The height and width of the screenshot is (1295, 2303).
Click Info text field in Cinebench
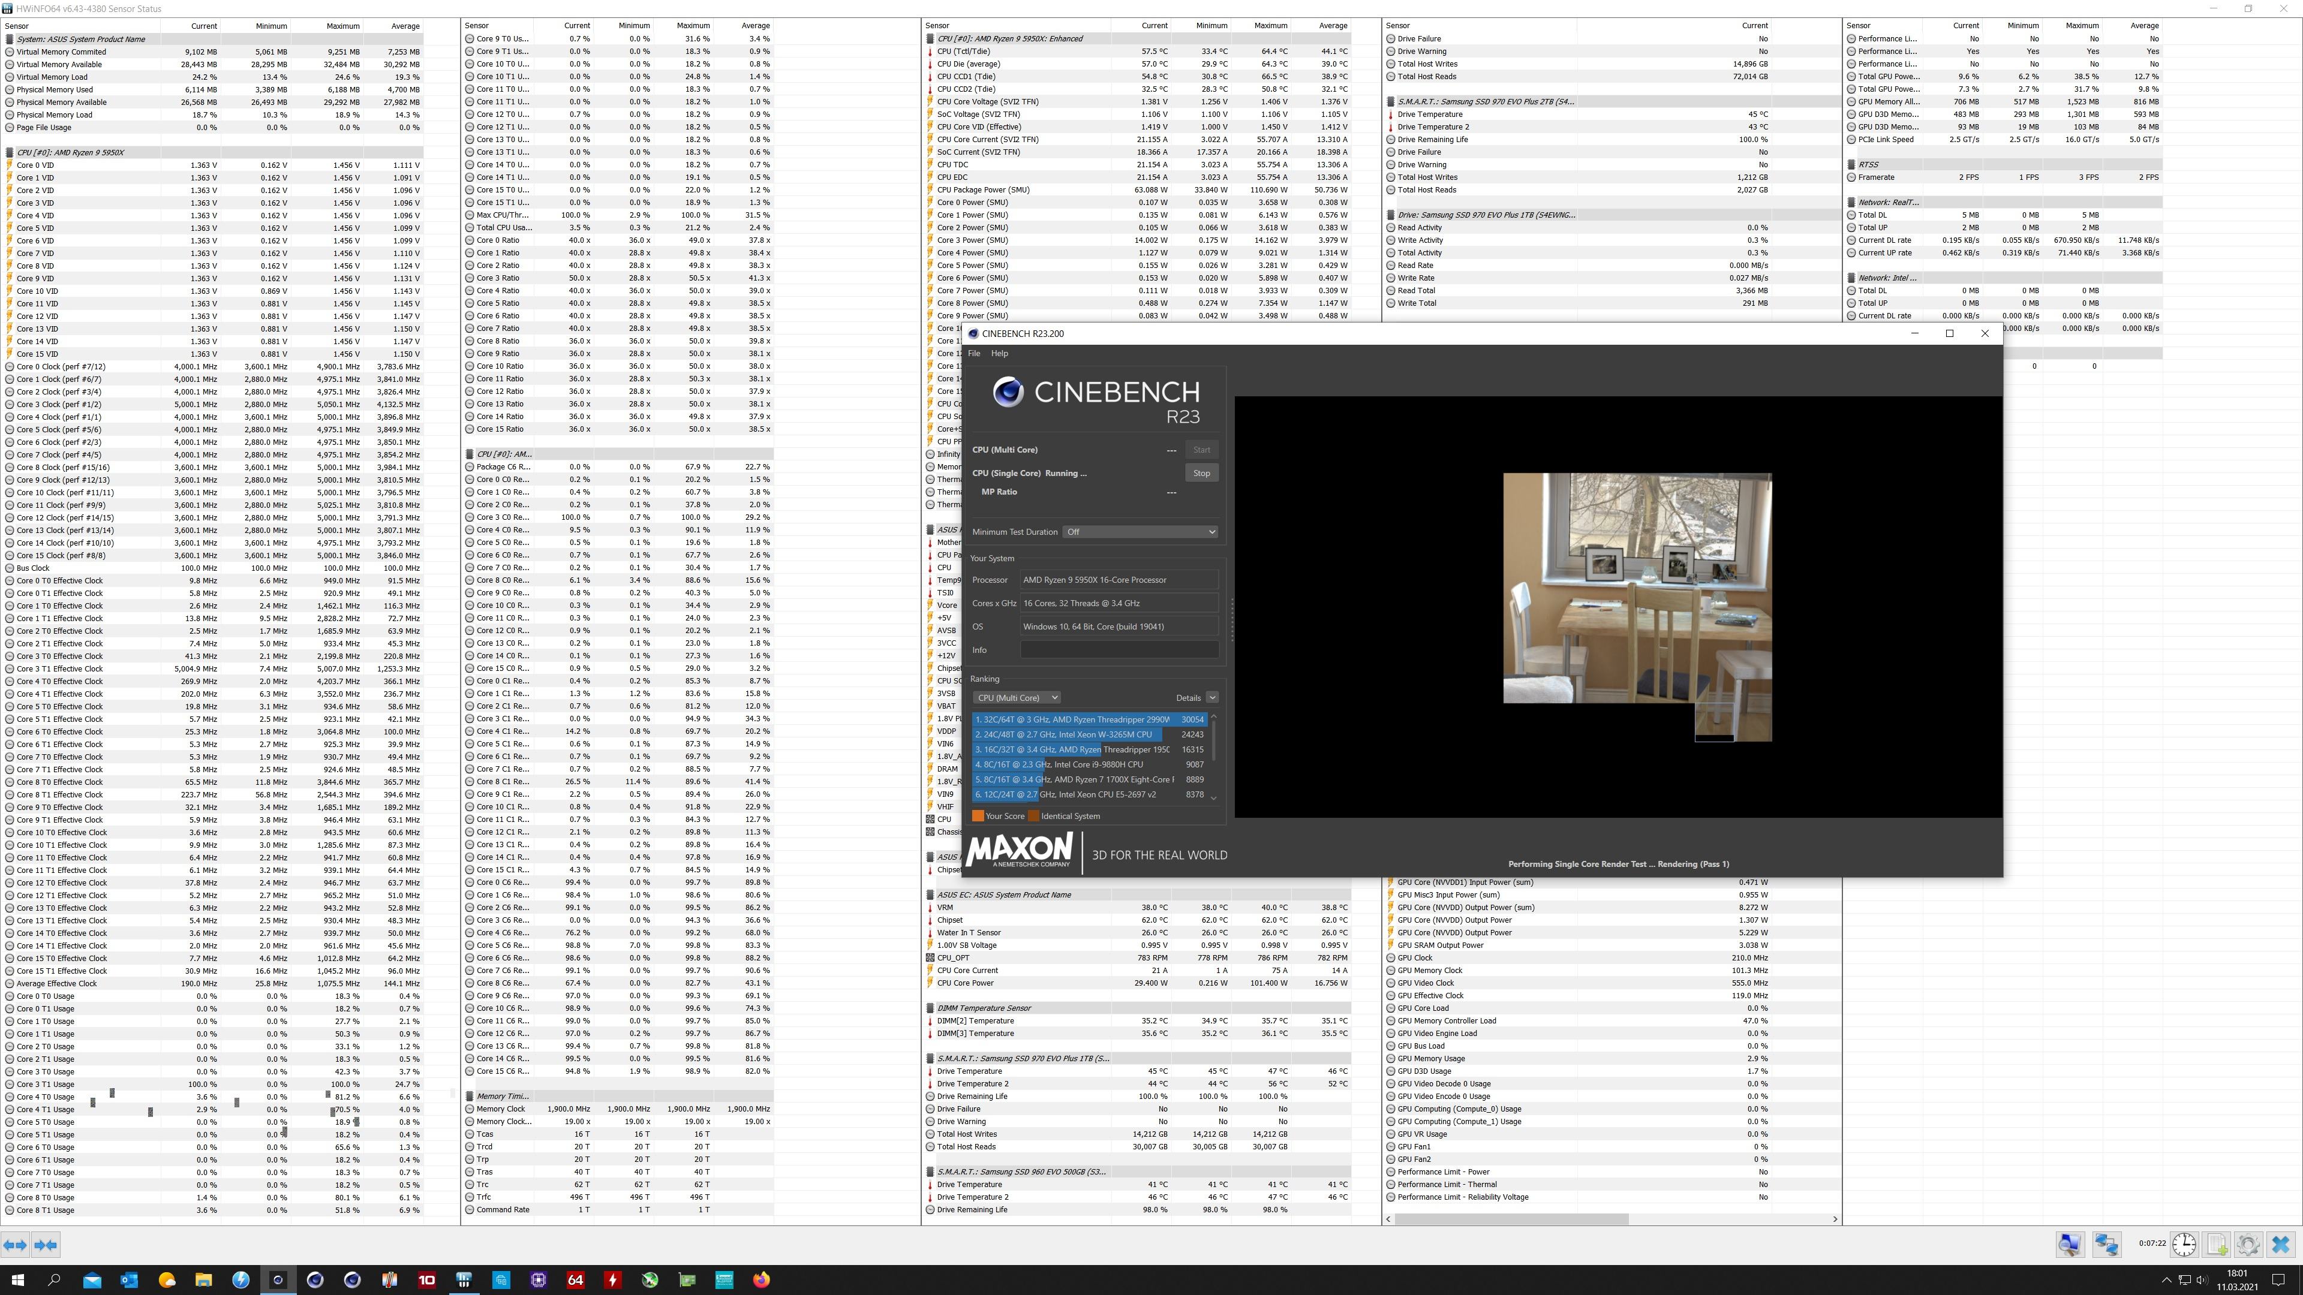[1119, 650]
